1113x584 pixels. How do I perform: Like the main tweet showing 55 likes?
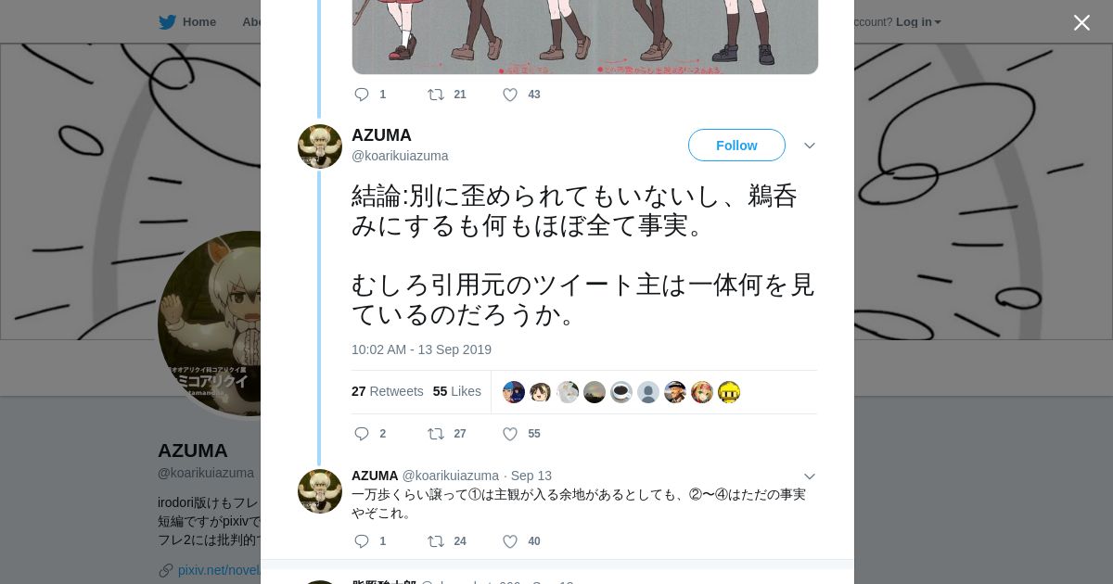tap(510, 434)
